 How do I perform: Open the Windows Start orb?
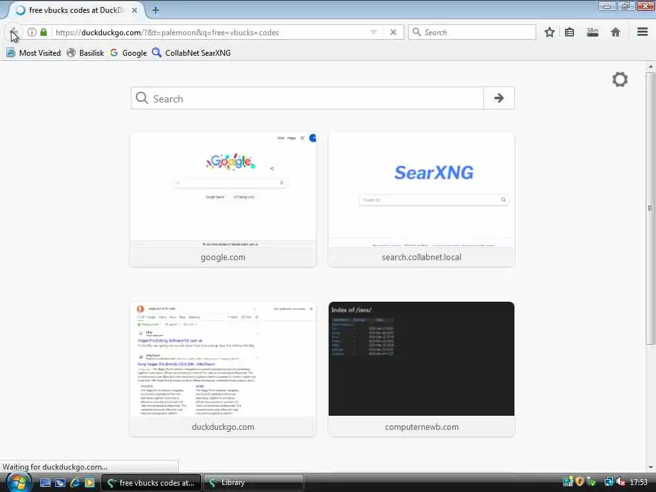coord(19,482)
